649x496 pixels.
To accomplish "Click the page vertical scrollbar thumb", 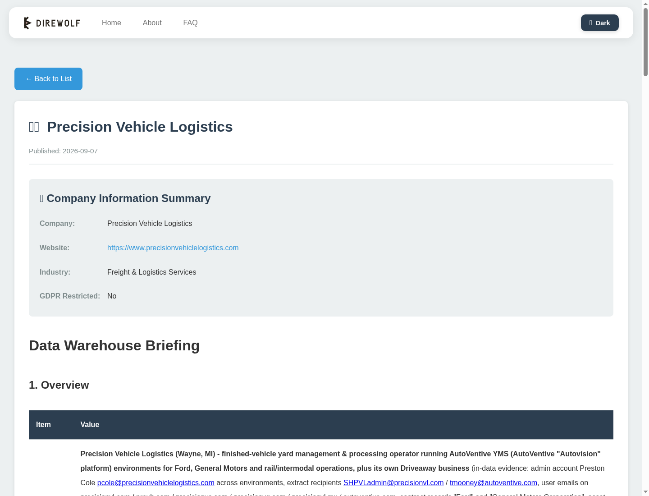I will (x=645, y=41).
